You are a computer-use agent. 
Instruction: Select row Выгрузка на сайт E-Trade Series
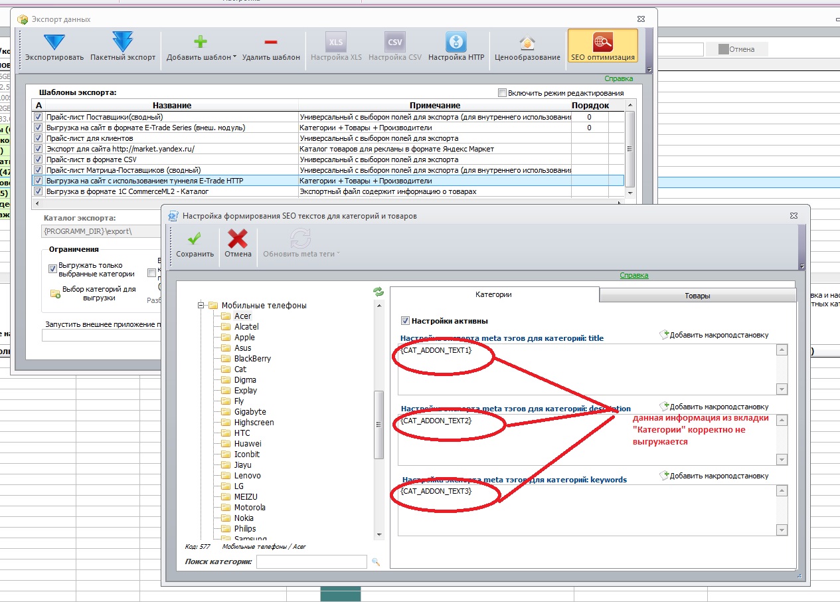(328, 128)
